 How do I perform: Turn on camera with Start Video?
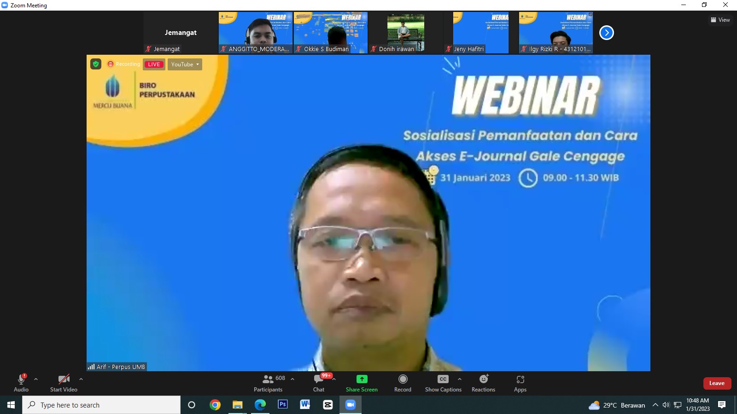(64, 383)
